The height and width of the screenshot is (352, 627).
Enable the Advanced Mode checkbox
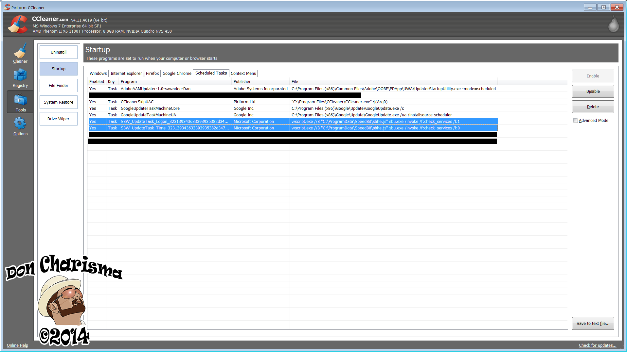pyautogui.click(x=575, y=120)
